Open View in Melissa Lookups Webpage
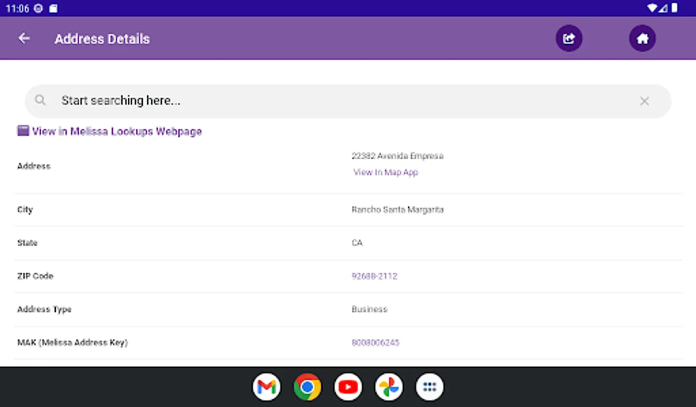 pos(116,131)
